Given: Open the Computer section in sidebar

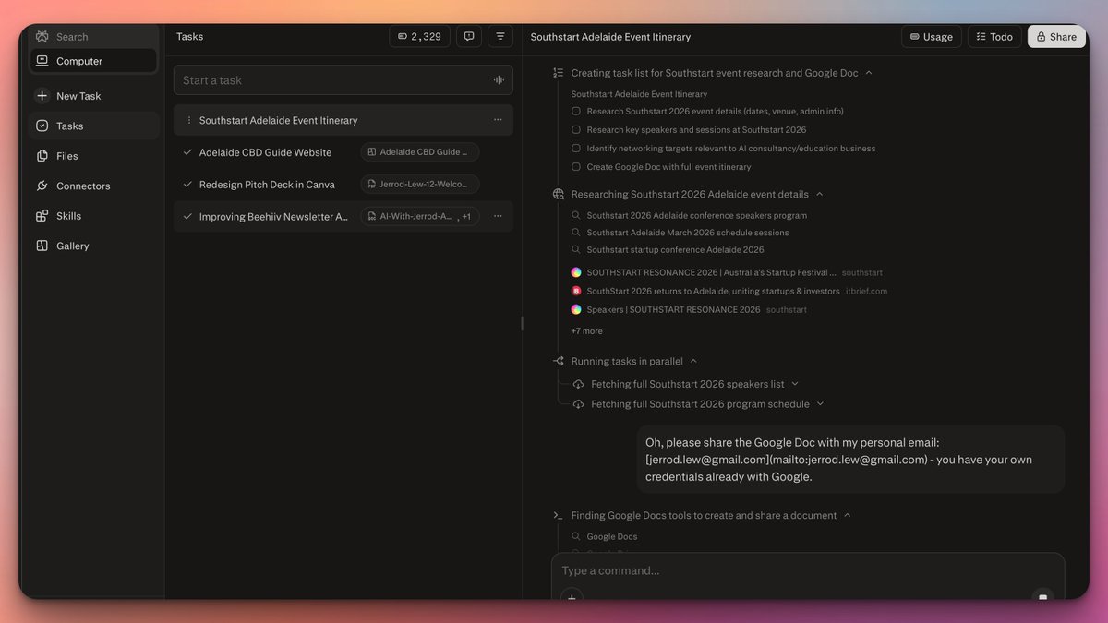Looking at the screenshot, I should [x=92, y=61].
